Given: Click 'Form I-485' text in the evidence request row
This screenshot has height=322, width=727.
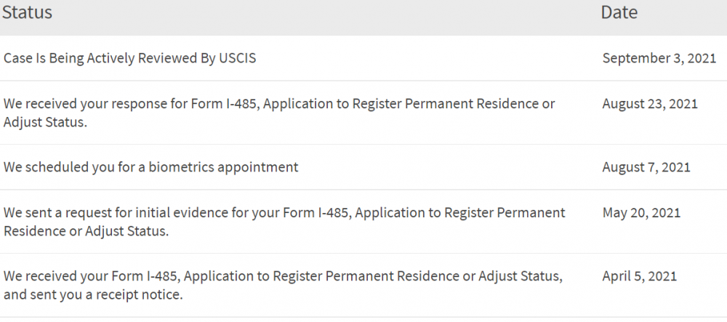Looking at the screenshot, I should [316, 213].
